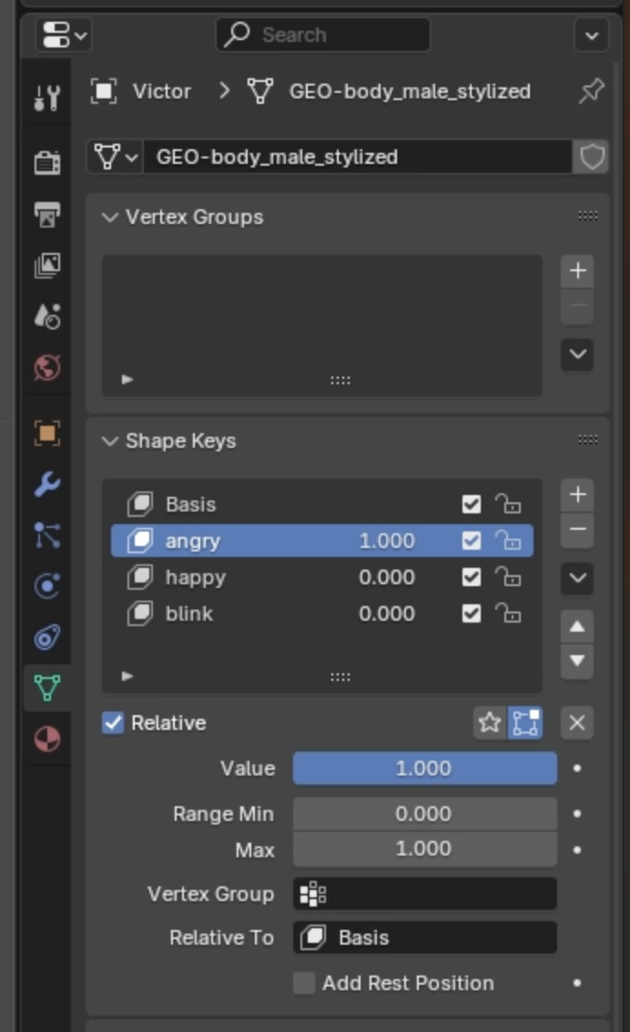Toggle the lock icon on happy row

(x=508, y=577)
